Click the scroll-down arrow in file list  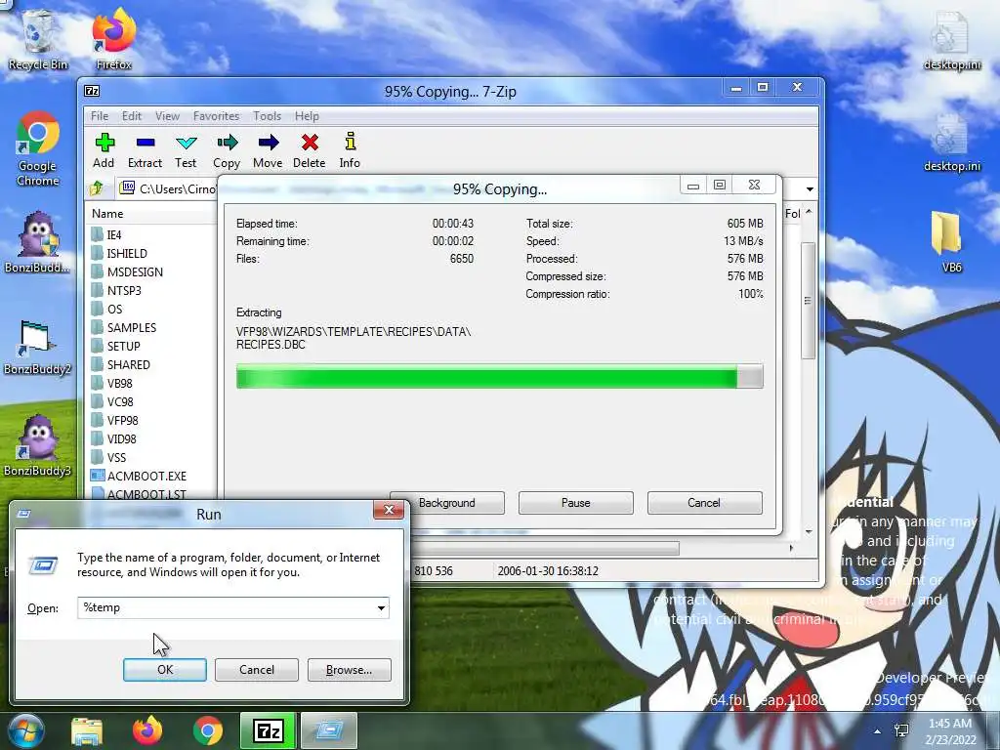808,530
